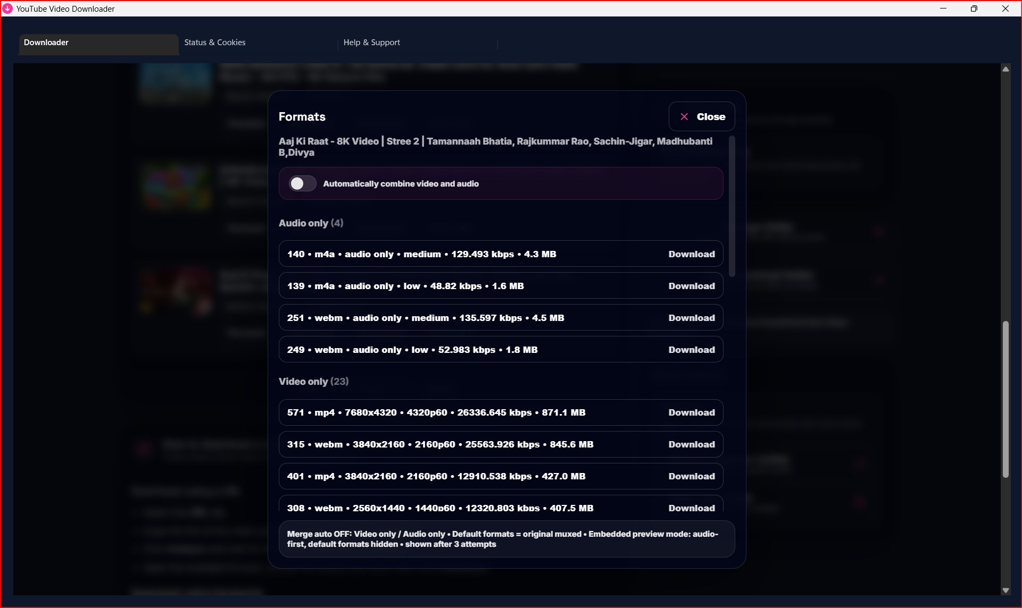Click the main scrollbar up arrow
This screenshot has height=608, width=1022.
1006,69
